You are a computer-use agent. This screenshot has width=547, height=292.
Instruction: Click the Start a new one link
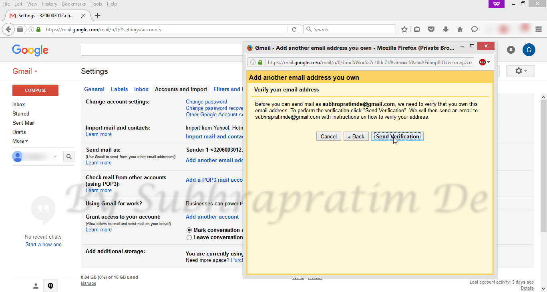point(43,244)
